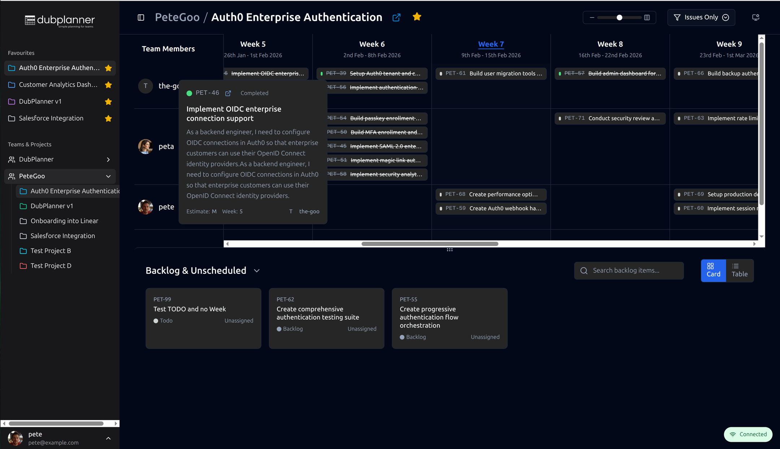This screenshot has width=780, height=449.
Task: Click the column layout icon beside the zoom slider
Action: (x=647, y=17)
